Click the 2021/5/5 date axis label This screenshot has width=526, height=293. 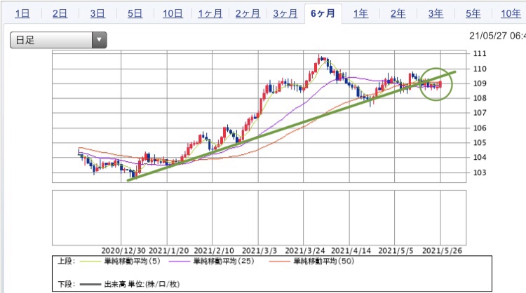[x=396, y=251]
